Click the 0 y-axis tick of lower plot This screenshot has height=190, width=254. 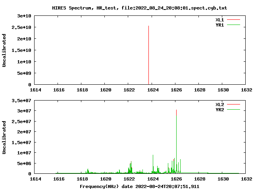[30, 174]
